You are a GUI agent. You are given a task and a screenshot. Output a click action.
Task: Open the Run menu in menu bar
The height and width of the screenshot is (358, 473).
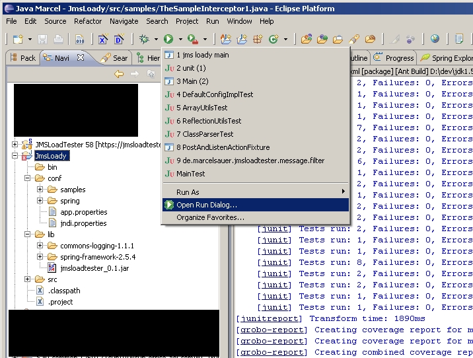213,21
